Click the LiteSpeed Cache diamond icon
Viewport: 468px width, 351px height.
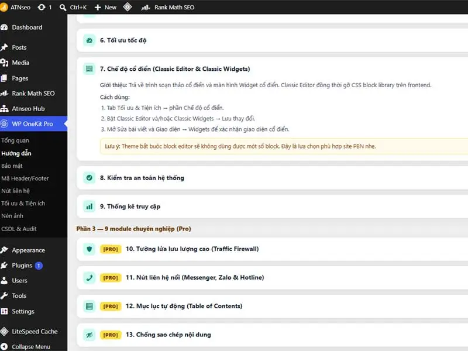(x=4, y=331)
